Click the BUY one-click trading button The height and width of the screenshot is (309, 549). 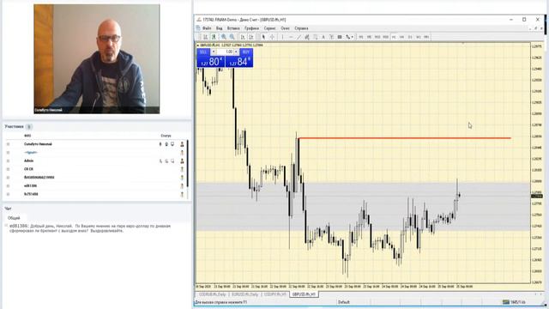[x=246, y=51]
